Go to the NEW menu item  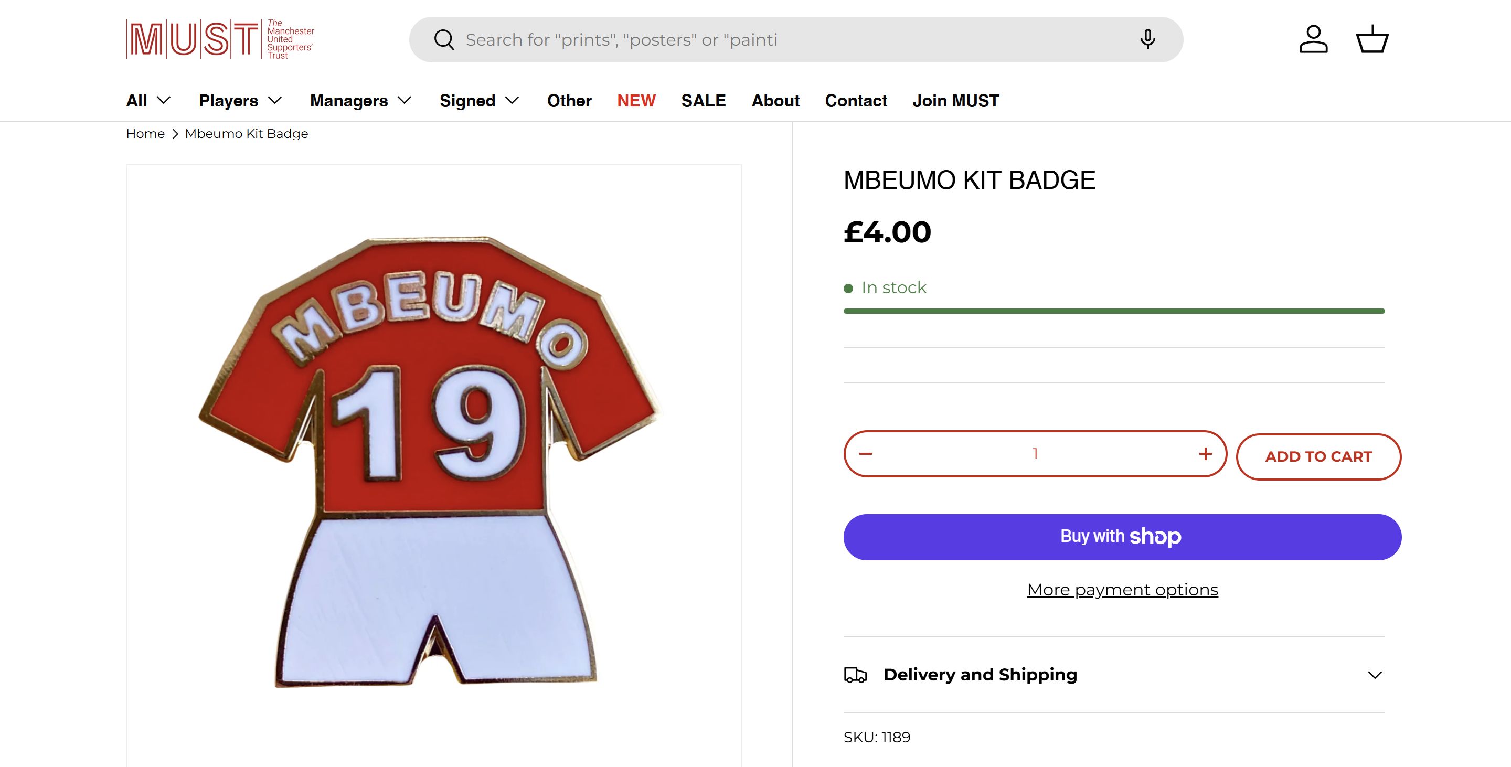[636, 101]
